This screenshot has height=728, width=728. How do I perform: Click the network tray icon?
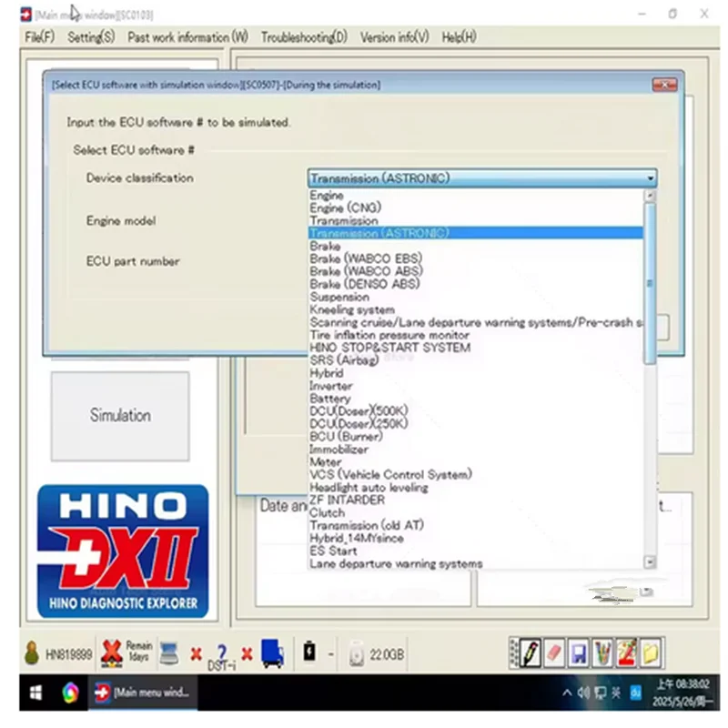[600, 693]
